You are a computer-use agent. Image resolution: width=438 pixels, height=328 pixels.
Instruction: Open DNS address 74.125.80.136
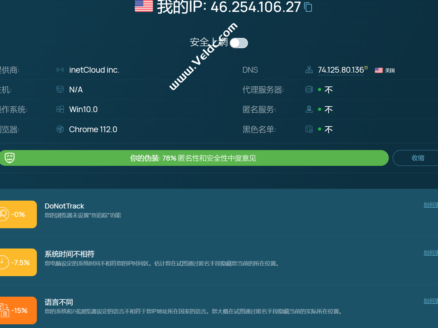coord(341,70)
